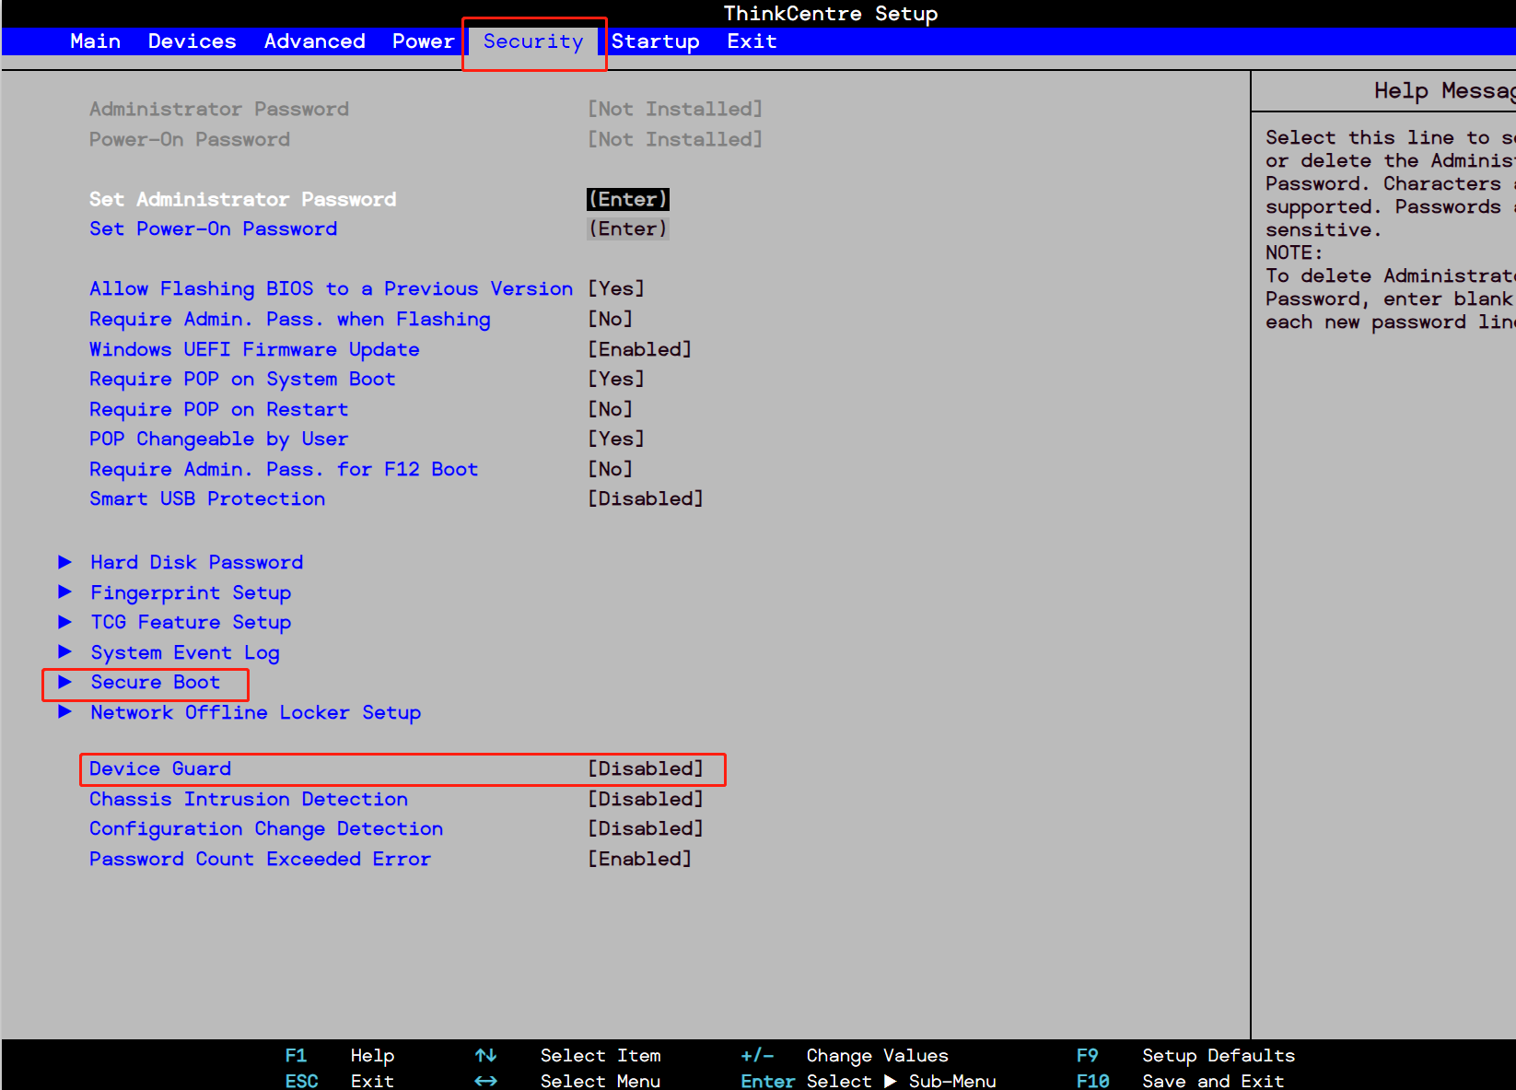Select Chassis Intrusion Detection
This screenshot has width=1516, height=1090.
click(x=248, y=799)
